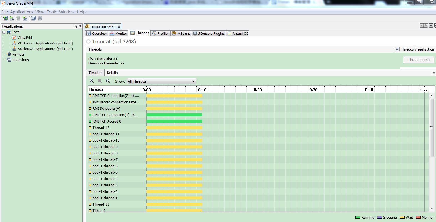Viewport: 436px width, 222px height.
Task: Open the Tools menu
Action: pos(51,12)
